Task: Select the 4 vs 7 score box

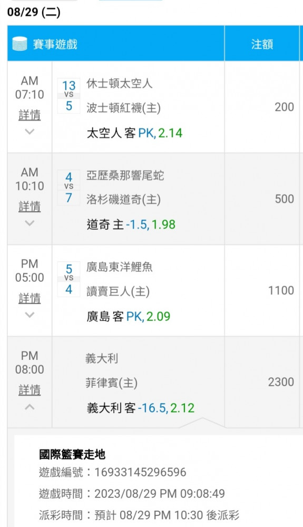Action: tap(69, 188)
